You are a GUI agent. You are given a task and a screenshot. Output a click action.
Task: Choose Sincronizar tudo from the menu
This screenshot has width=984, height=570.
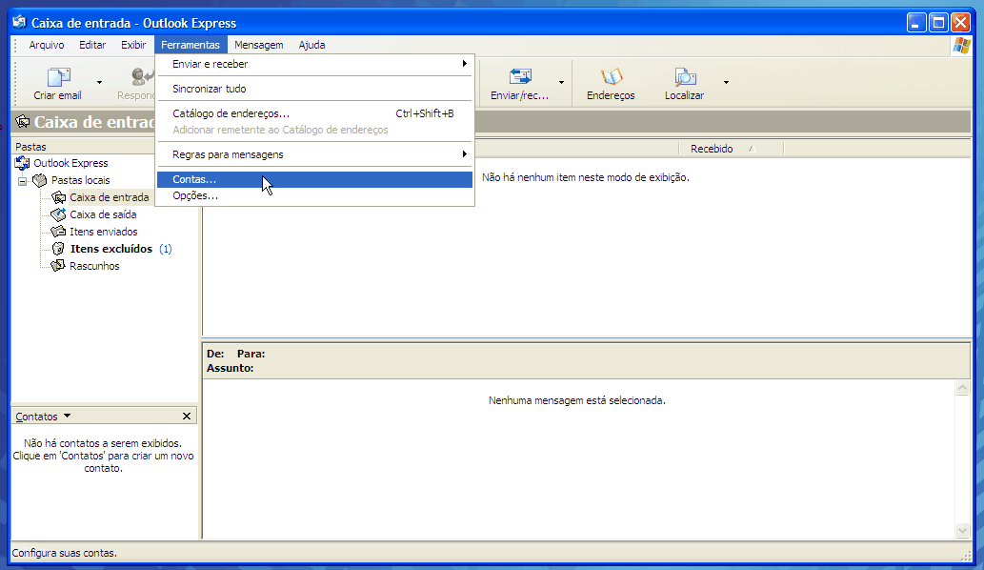pyautogui.click(x=314, y=89)
